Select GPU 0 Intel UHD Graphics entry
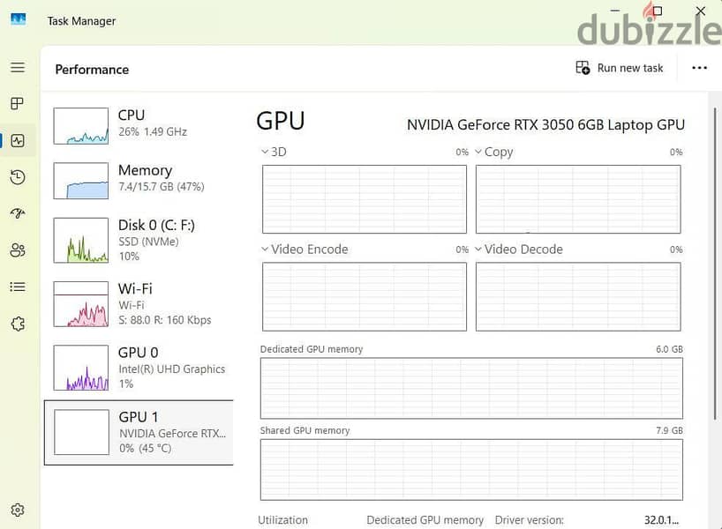Screen dimensions: 722x529 point(139,368)
